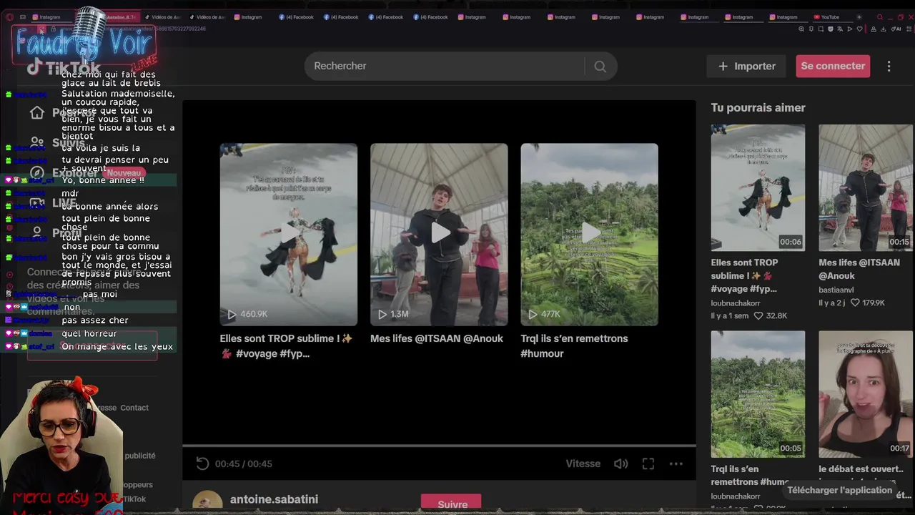This screenshot has height=515, width=915.
Task: Click the magnifier search icon
Action: (x=600, y=66)
